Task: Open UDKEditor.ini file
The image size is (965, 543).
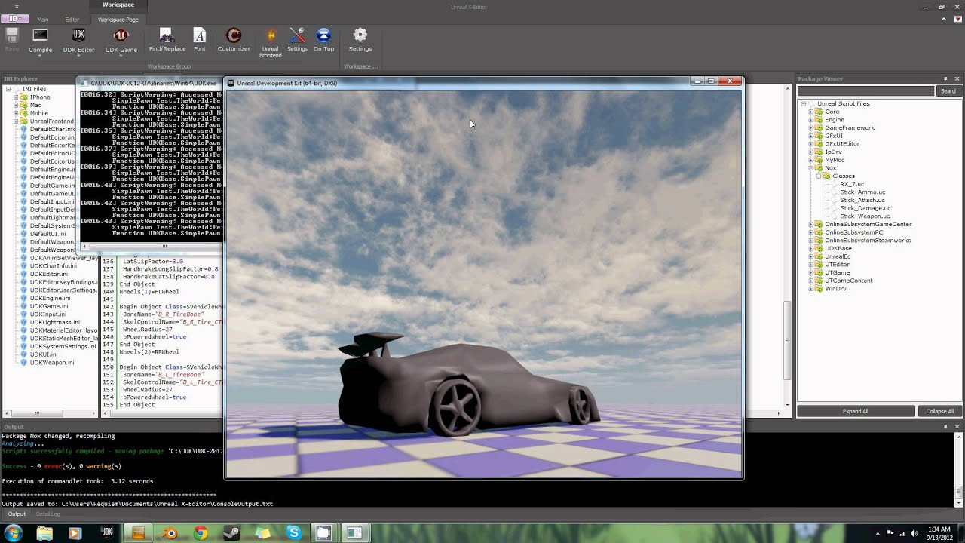Action: (49, 274)
